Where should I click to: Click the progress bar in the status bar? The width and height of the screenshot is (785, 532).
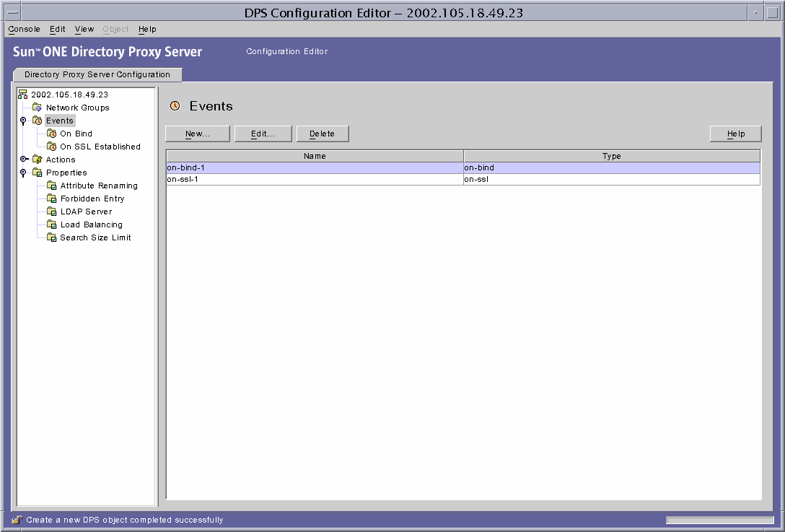click(719, 519)
